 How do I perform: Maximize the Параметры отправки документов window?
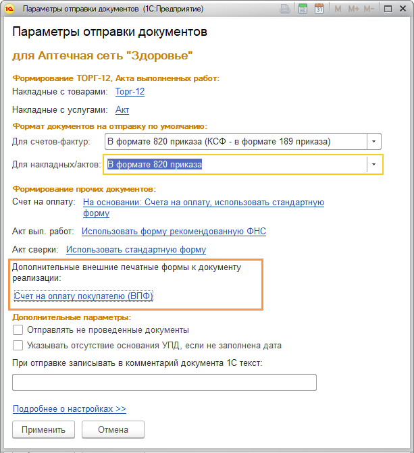tap(388, 9)
